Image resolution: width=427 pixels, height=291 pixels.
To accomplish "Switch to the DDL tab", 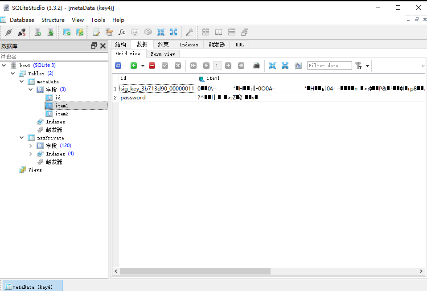I will click(x=239, y=45).
